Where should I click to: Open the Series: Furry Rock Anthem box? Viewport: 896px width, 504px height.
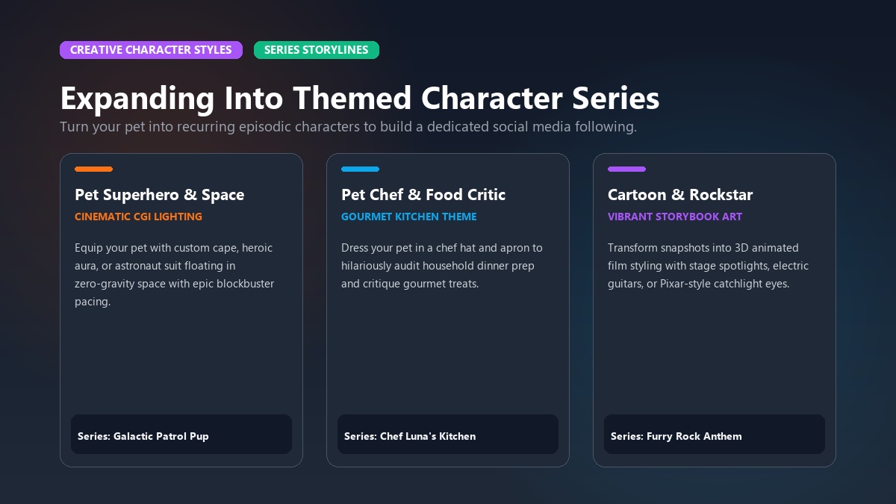715,435
